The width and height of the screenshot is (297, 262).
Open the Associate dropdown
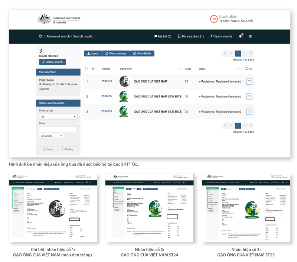point(51,136)
